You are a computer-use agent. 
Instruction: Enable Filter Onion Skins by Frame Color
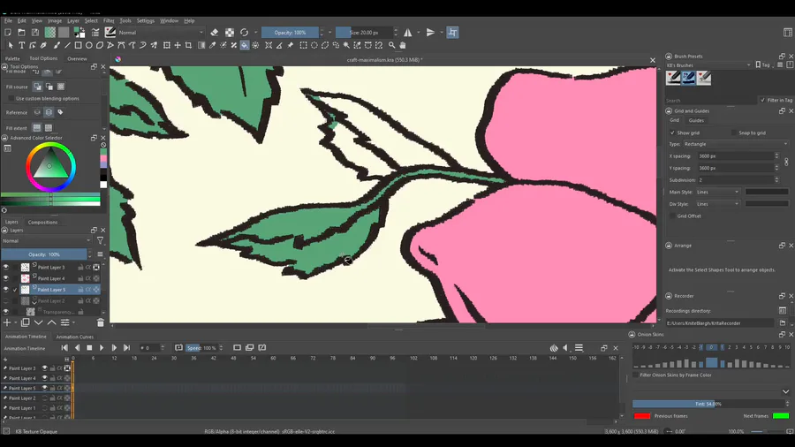click(635, 375)
